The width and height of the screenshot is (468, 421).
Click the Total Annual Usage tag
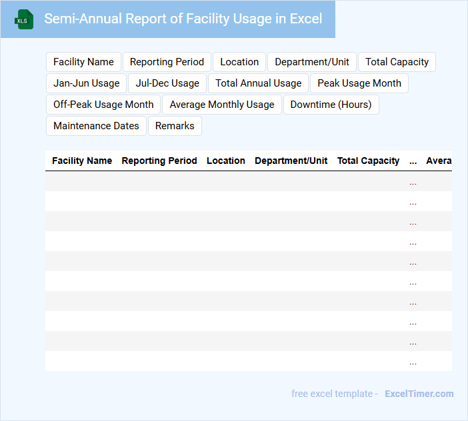(259, 83)
